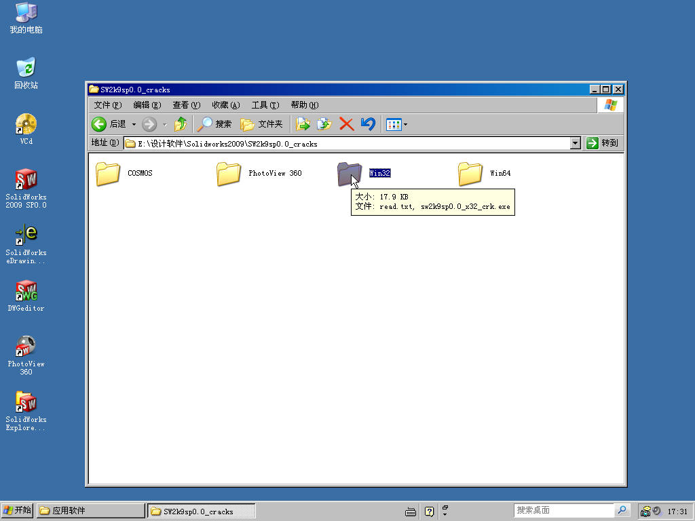Click the Views toolbar icon
695x521 pixels.
[394, 125]
